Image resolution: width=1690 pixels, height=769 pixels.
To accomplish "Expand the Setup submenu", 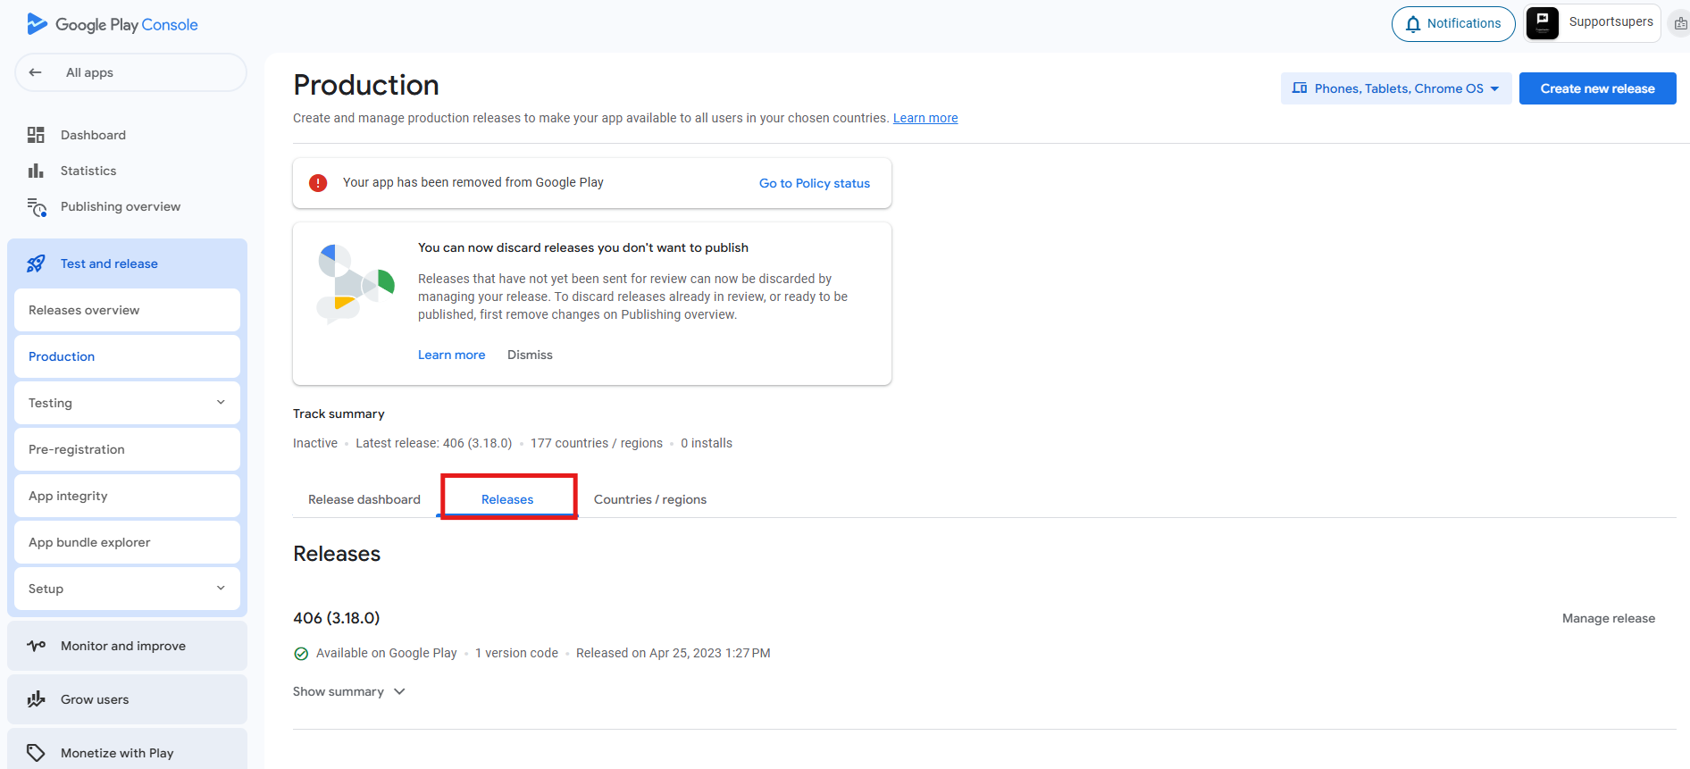I will 221,589.
